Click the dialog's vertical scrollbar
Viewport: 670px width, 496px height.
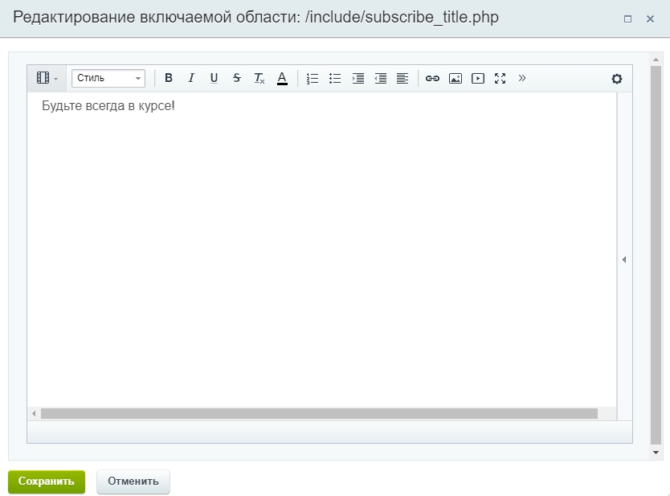656,256
